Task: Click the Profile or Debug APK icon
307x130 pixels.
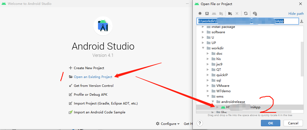Action: pyautogui.click(x=71, y=95)
